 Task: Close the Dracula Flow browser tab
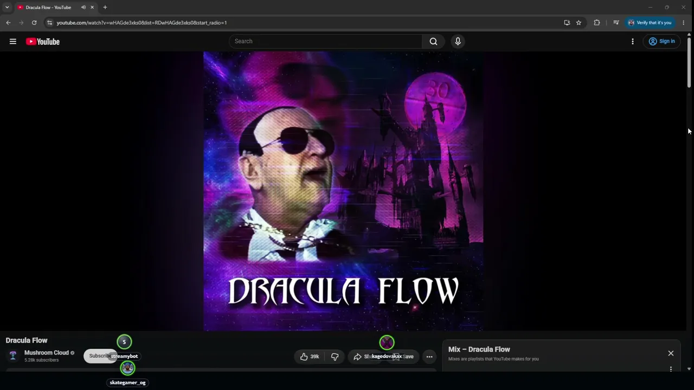click(x=92, y=8)
